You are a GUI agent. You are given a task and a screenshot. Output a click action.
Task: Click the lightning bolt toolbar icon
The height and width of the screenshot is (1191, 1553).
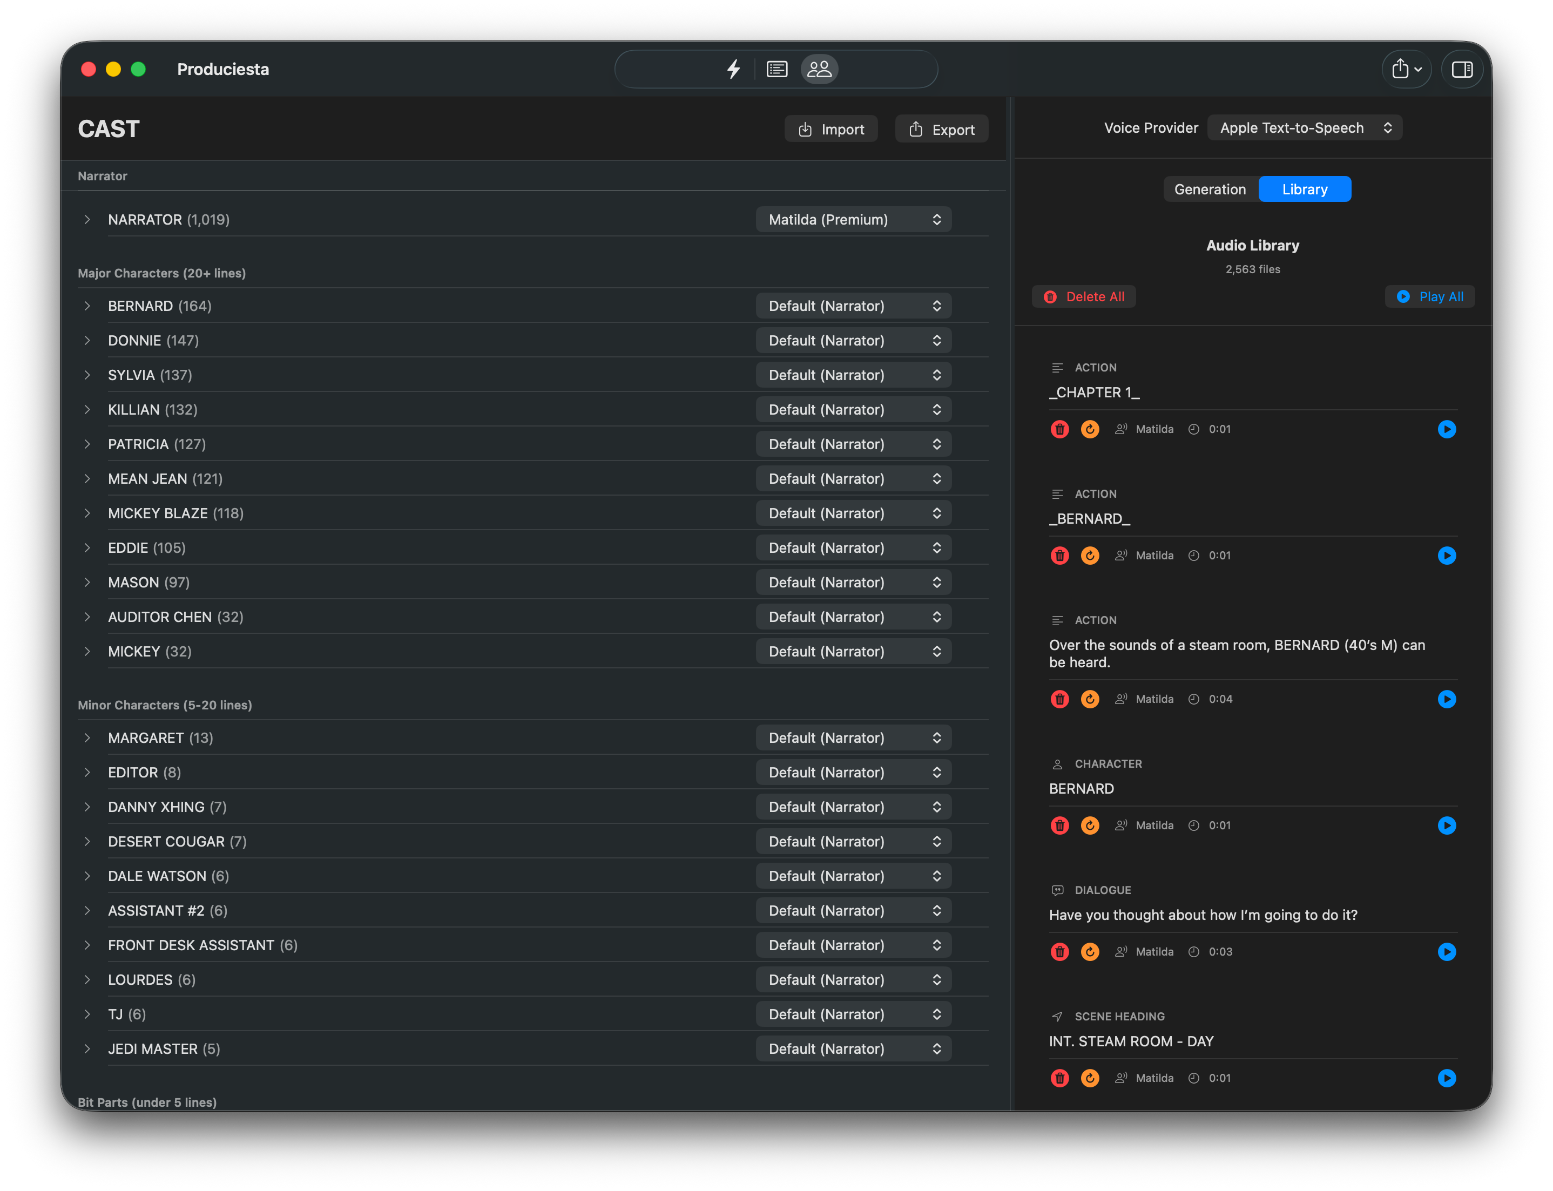click(x=734, y=69)
